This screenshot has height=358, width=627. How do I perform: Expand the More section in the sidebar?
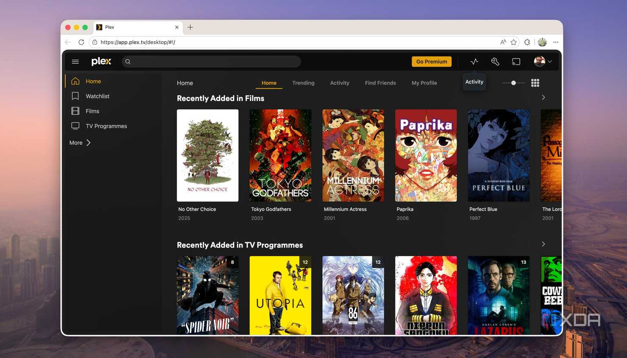pyautogui.click(x=80, y=143)
